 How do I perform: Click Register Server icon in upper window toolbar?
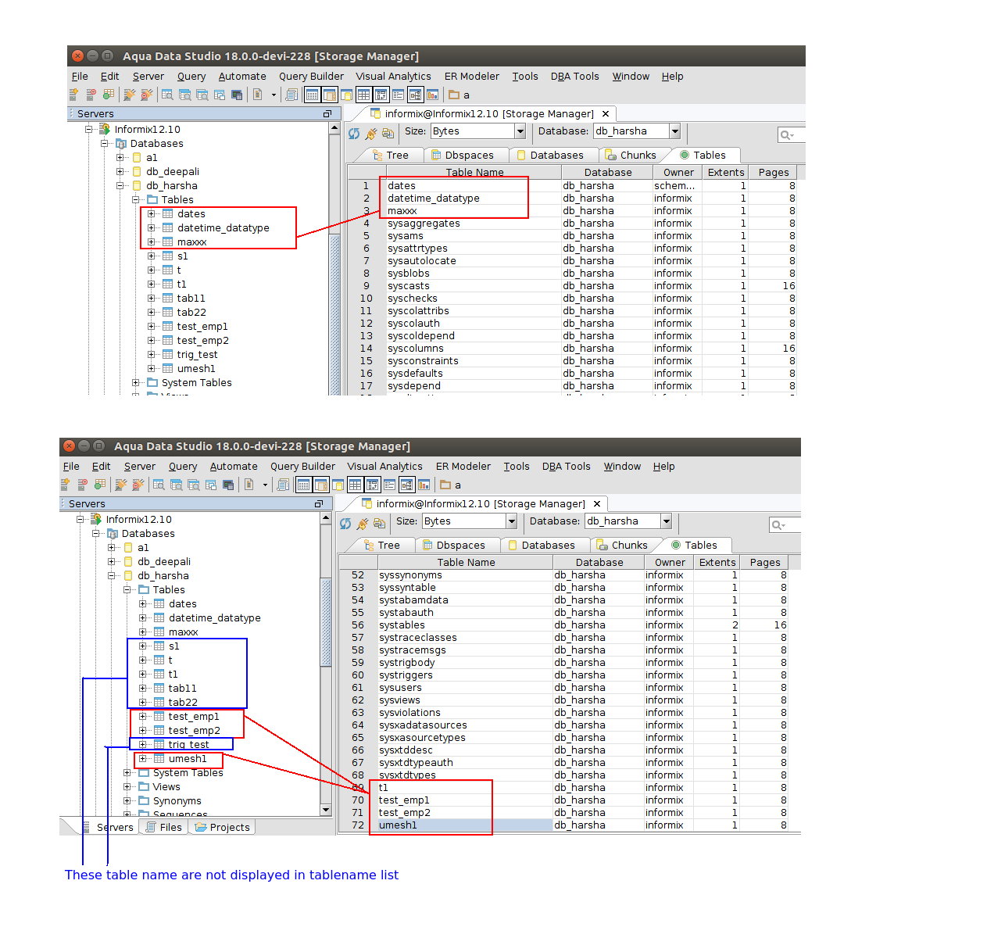point(73,95)
